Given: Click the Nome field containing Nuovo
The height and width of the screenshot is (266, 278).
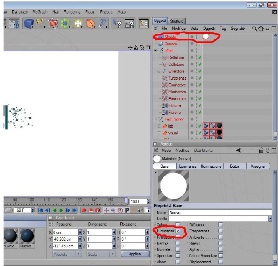Looking at the screenshot, I should coord(220,212).
